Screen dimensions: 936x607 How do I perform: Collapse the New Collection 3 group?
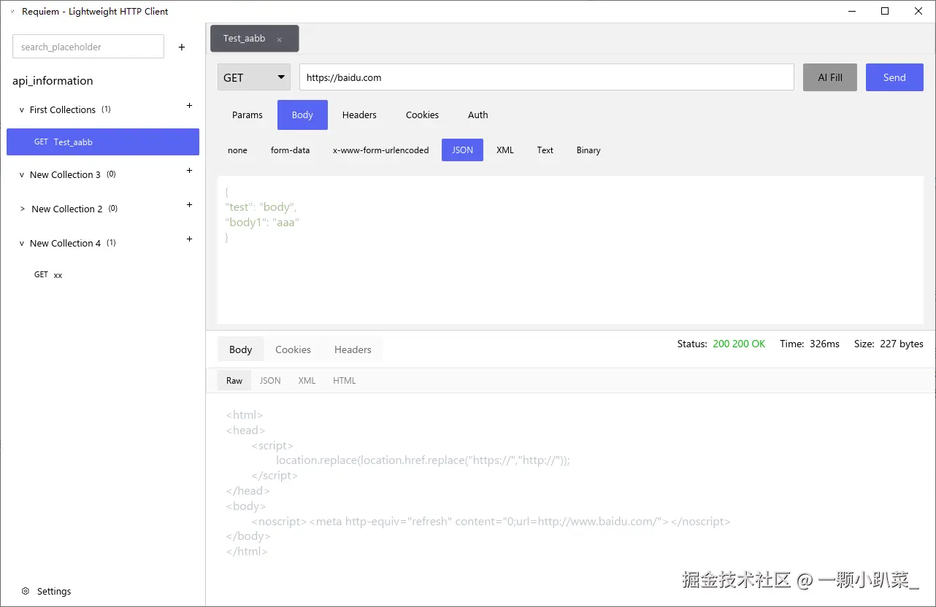[22, 175]
